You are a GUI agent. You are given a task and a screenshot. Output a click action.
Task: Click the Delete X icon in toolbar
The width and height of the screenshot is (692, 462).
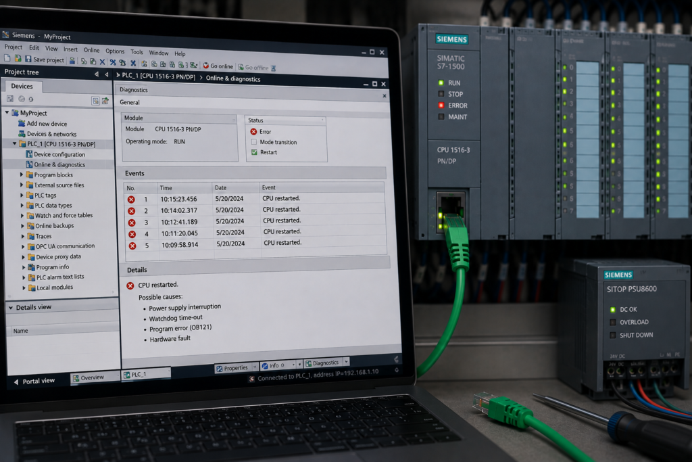point(103,62)
